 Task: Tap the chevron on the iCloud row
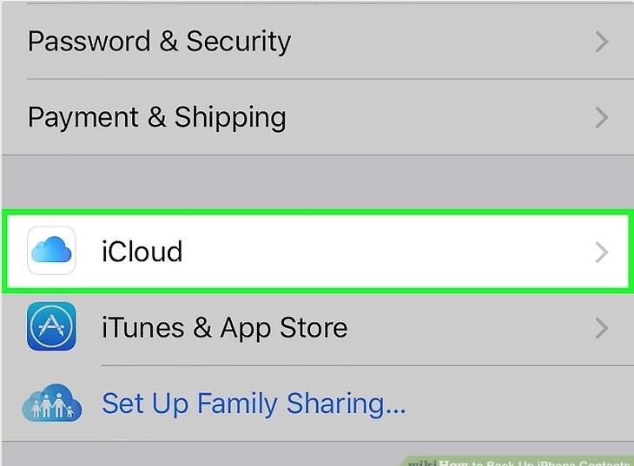click(601, 252)
